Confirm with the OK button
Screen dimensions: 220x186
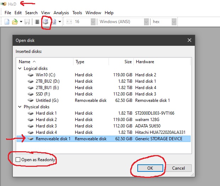pyautogui.click(x=150, y=168)
